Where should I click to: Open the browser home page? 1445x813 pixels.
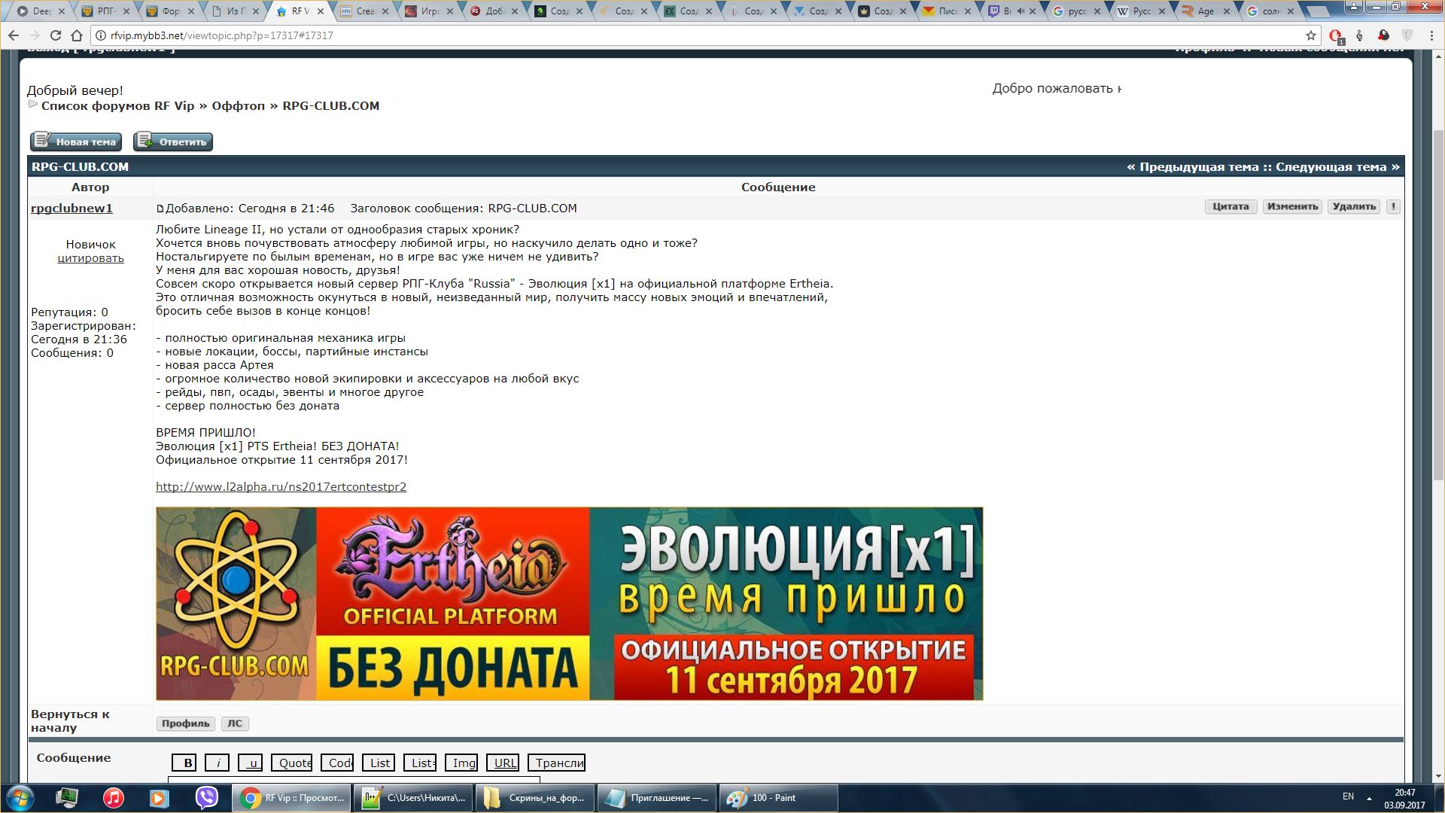[76, 35]
